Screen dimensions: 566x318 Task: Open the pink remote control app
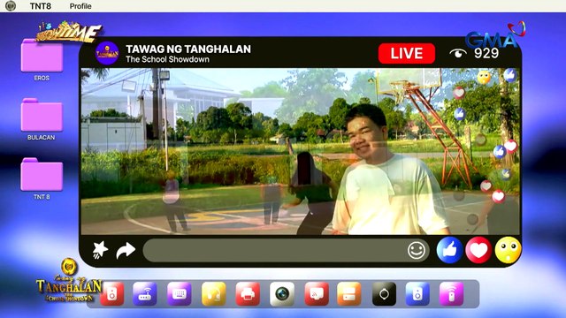tap(451, 294)
